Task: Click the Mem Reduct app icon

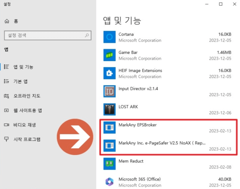Action: tap(109, 164)
